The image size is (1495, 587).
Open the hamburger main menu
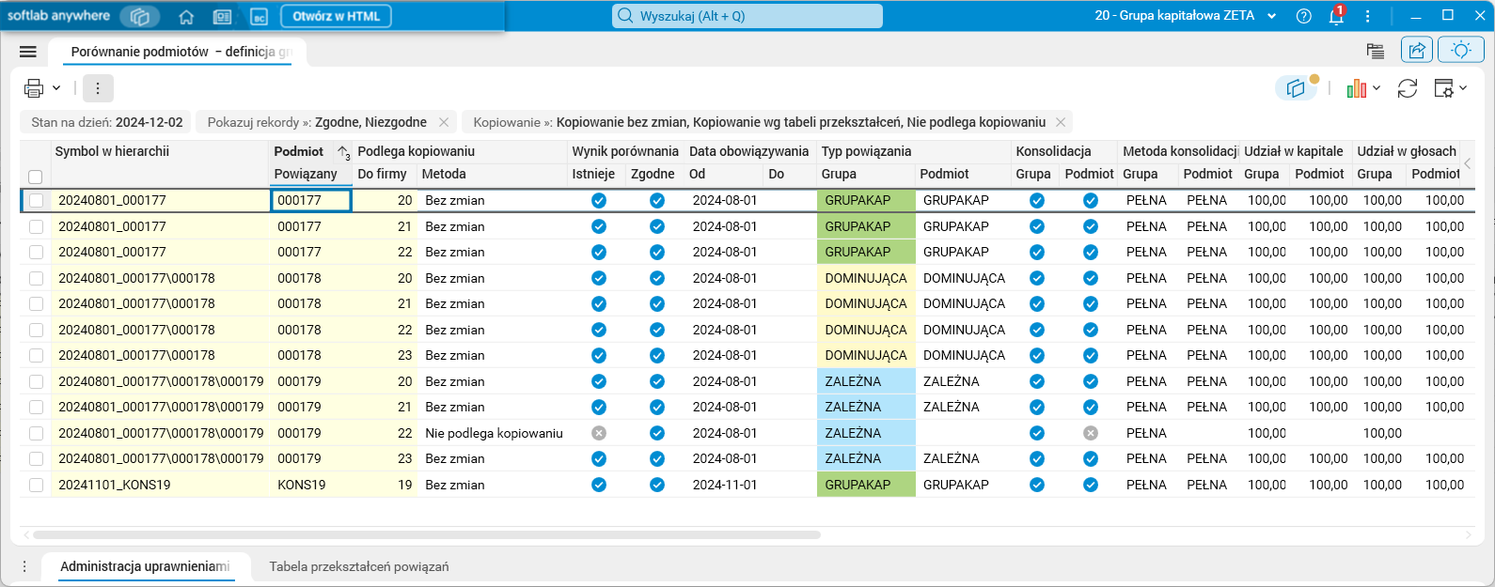pyautogui.click(x=28, y=52)
